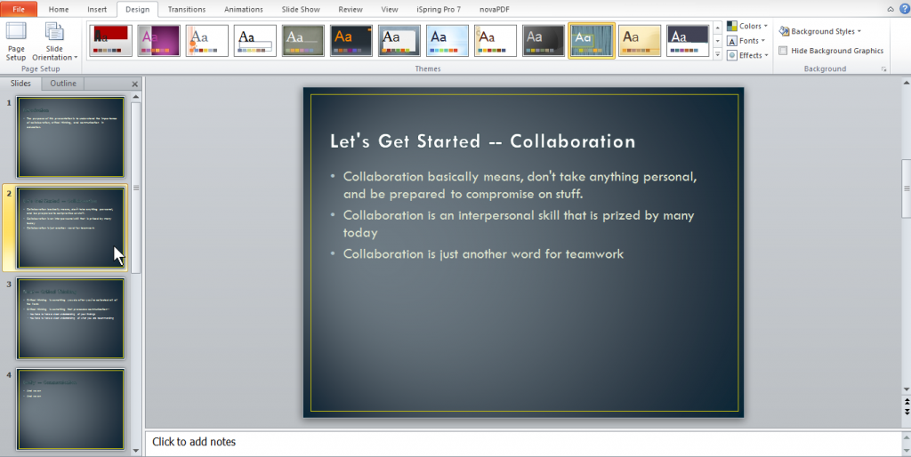Screen dimensions: 911x457
Task: Click to add notes field
Action: click(x=522, y=442)
